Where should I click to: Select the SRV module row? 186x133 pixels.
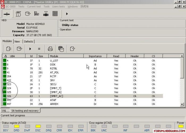83,80
